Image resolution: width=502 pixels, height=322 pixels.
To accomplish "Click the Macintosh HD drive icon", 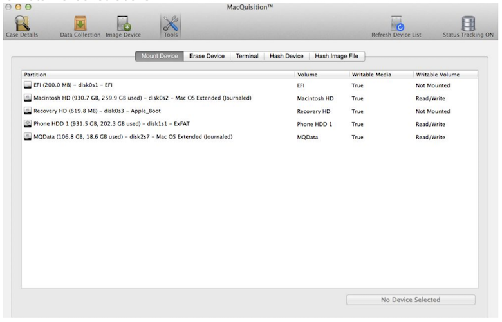I will pos(28,98).
